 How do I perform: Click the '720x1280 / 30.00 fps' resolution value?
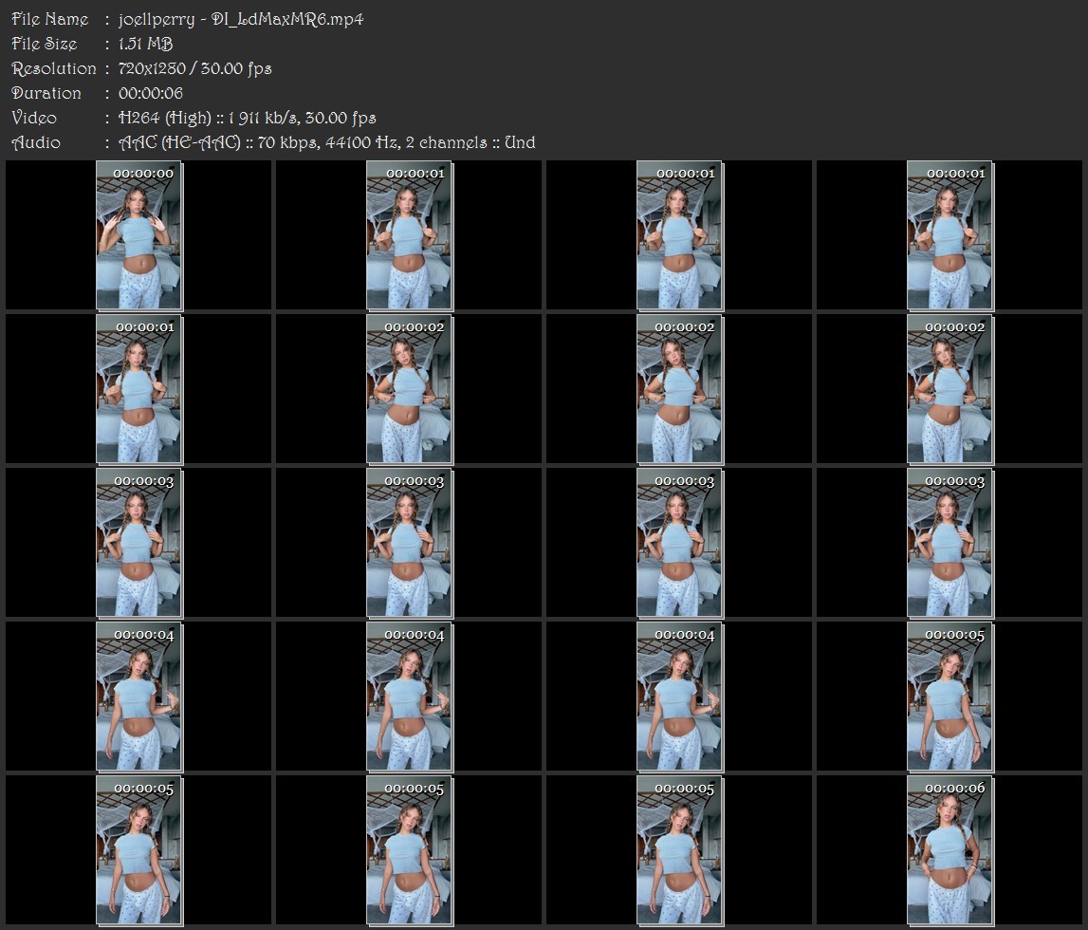coord(195,68)
